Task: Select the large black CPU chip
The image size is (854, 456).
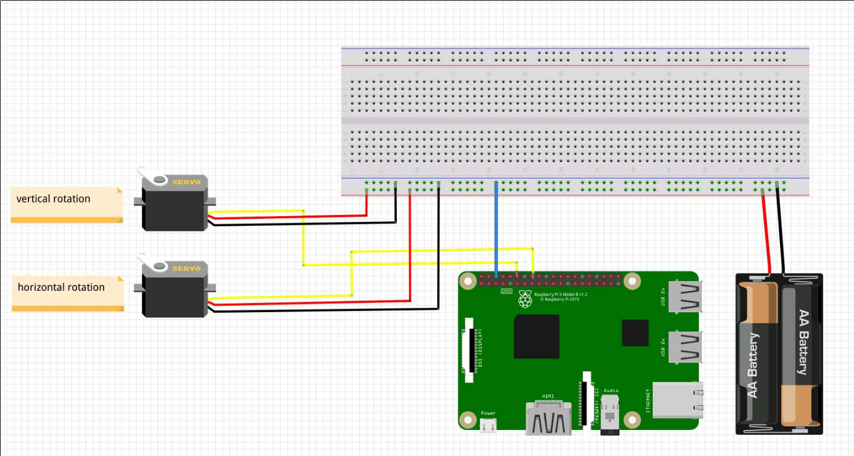Action: tap(537, 336)
